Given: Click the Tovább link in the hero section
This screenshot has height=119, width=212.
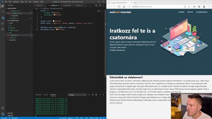Looking at the screenshot, I should (x=112, y=50).
